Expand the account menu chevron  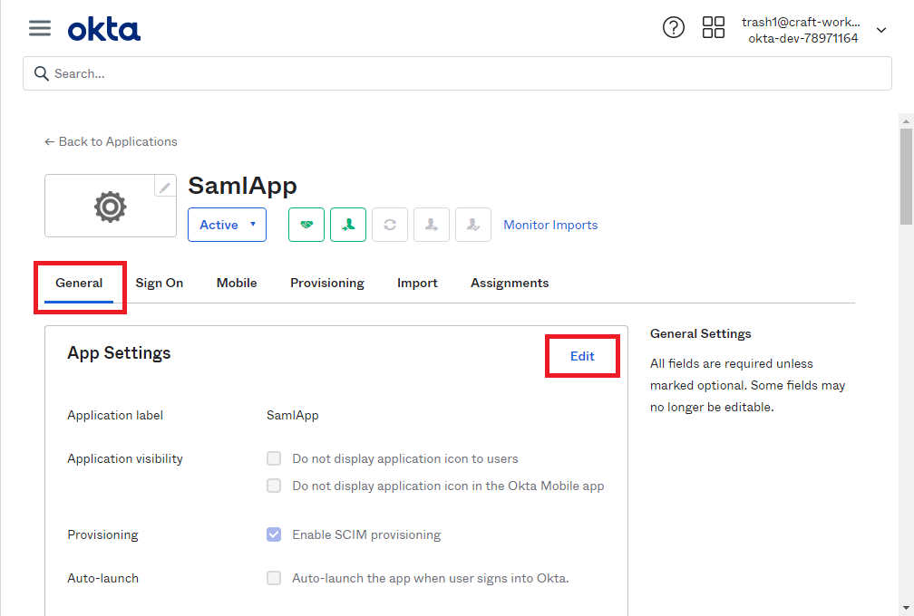[x=881, y=30]
